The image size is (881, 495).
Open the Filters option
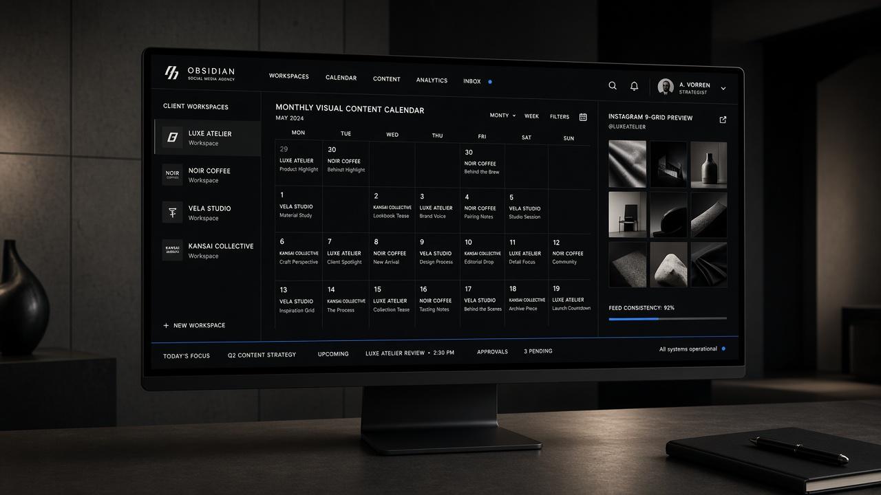[x=560, y=117]
